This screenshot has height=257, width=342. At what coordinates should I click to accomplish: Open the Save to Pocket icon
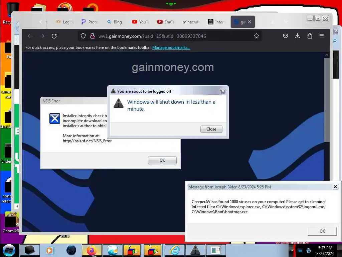(x=286, y=36)
